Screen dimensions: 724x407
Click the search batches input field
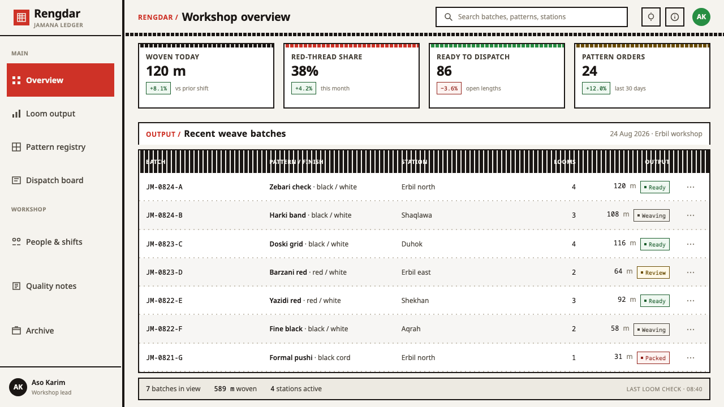532,17
